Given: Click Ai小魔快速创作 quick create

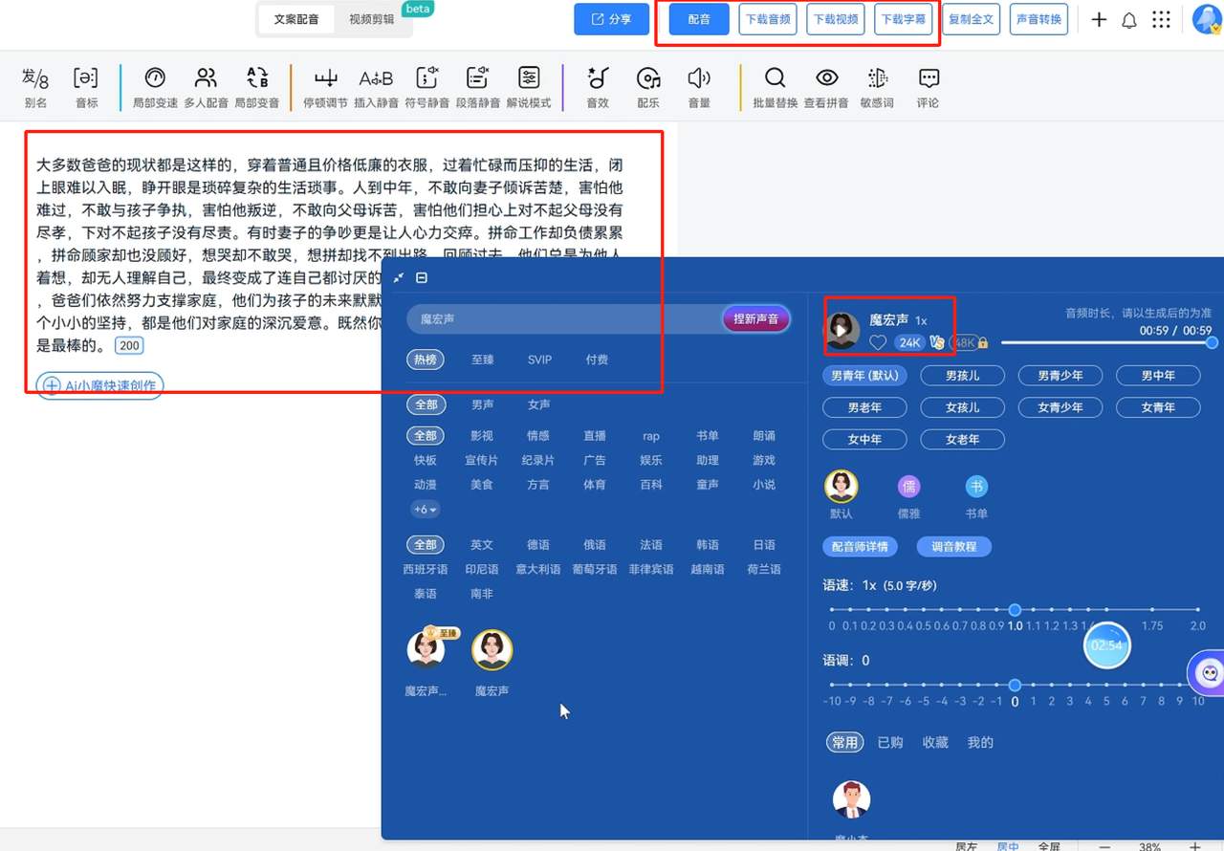Looking at the screenshot, I should point(99,385).
